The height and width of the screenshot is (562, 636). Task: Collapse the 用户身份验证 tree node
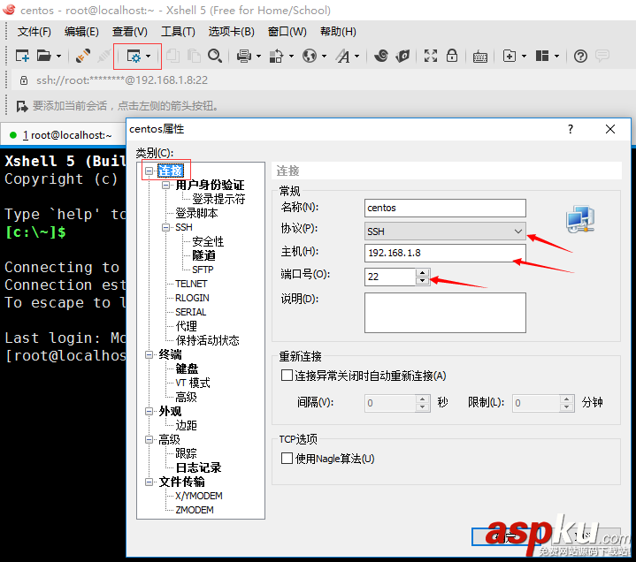[x=165, y=186]
